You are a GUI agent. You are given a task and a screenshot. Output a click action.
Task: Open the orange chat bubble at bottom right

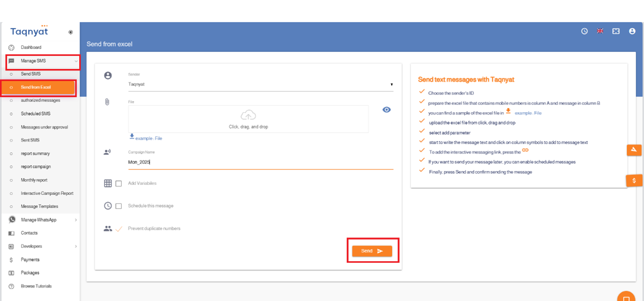tap(626, 296)
